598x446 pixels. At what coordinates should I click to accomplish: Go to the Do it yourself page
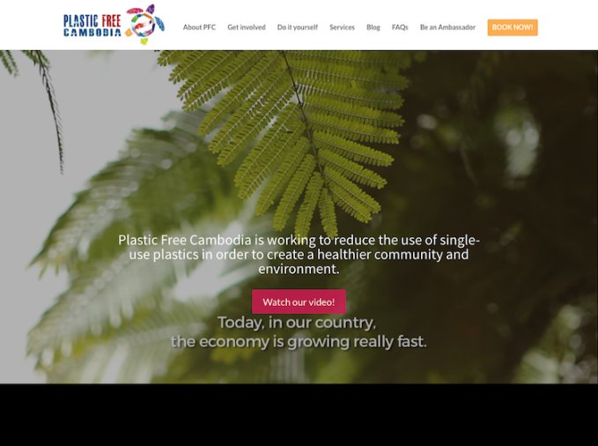pyautogui.click(x=298, y=27)
